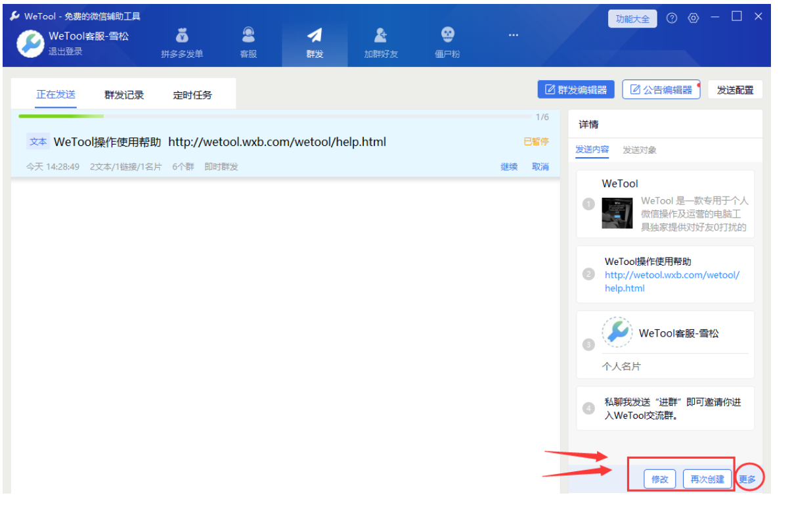
Task: Select the 发送对象 detail tab
Action: (640, 150)
